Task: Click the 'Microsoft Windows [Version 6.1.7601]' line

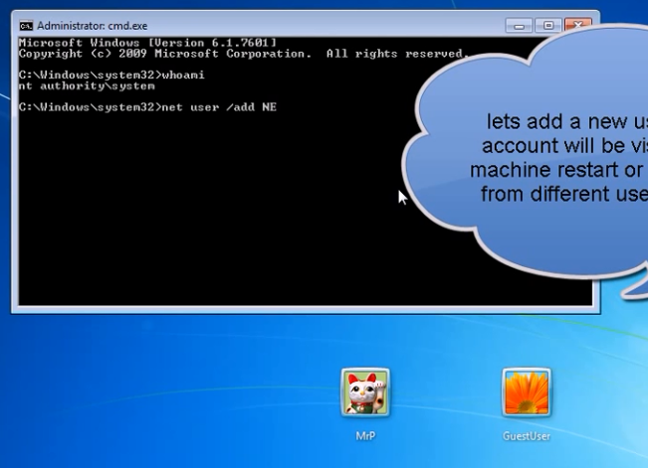Action: [x=147, y=43]
